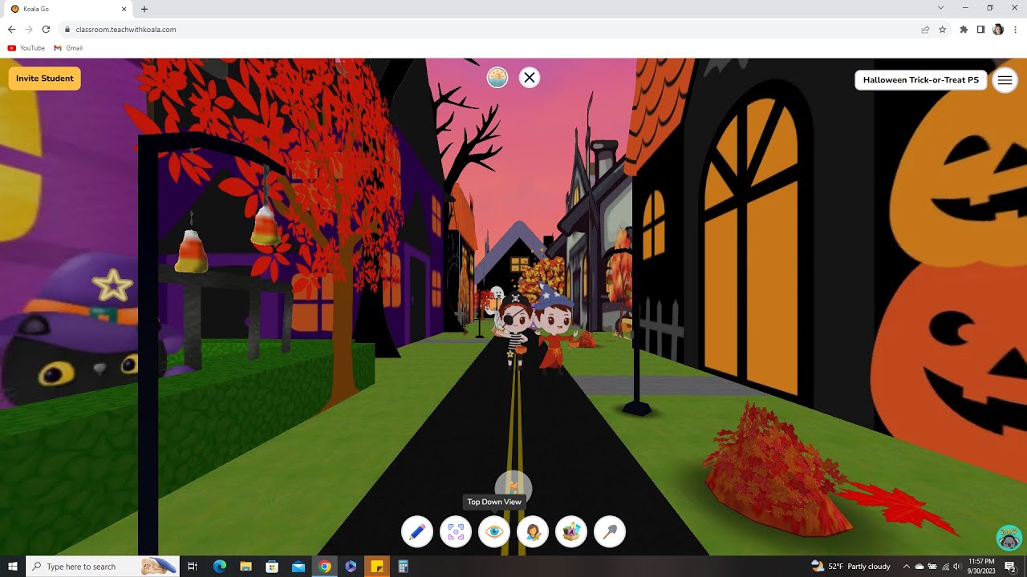Open the weather widget 52°F Partly cloudy
Screen dimensions: 1027x577
[x=850, y=567]
